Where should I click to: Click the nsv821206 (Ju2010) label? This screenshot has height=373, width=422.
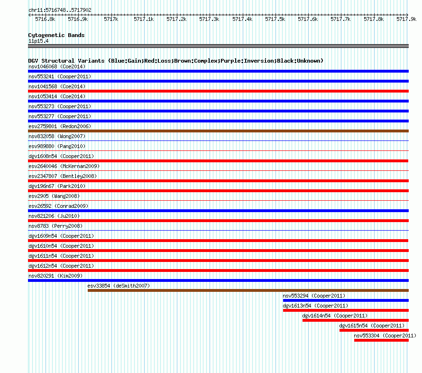(54, 216)
